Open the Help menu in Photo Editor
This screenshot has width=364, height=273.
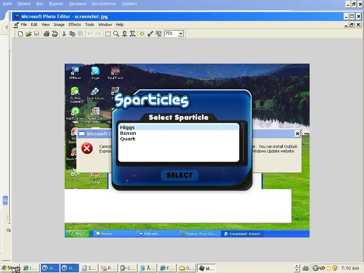point(119,25)
